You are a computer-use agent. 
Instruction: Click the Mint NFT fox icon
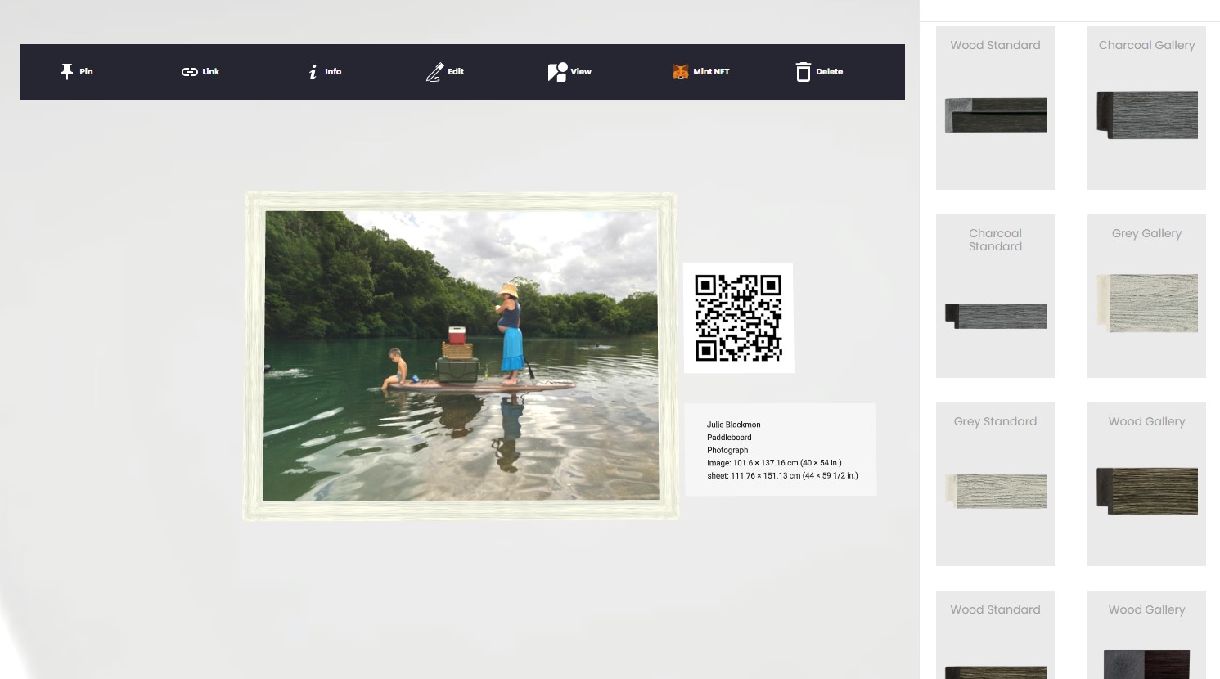(x=680, y=72)
